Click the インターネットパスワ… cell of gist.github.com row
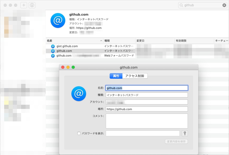This screenshot has height=155, width=229. [x=119, y=46]
